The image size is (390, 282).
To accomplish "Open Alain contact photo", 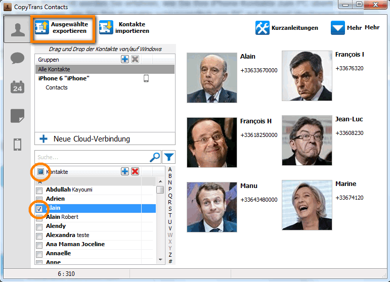I will [211, 77].
